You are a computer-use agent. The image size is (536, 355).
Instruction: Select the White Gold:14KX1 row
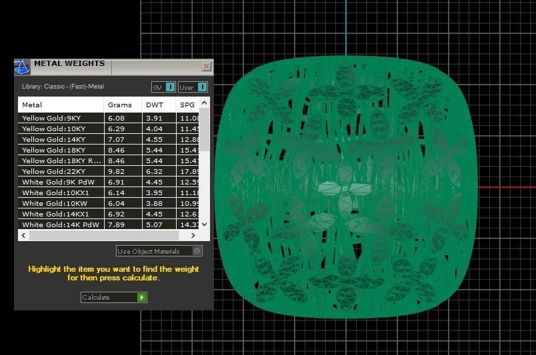tap(109, 214)
